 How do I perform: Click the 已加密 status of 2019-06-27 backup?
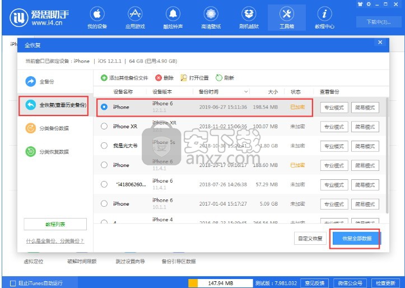297,107
